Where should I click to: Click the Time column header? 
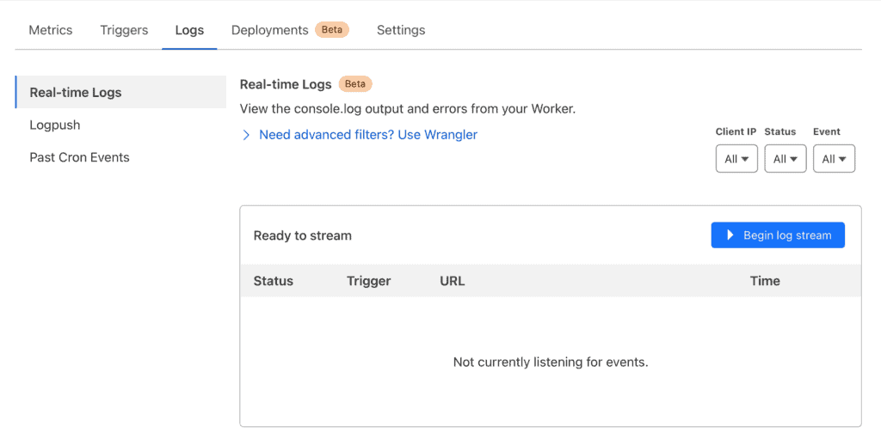(765, 281)
